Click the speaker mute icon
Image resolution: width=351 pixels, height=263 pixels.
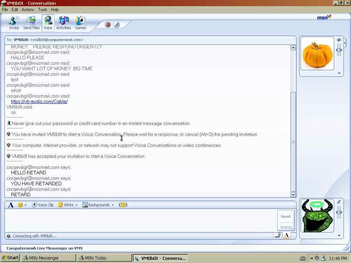[x=339, y=40]
